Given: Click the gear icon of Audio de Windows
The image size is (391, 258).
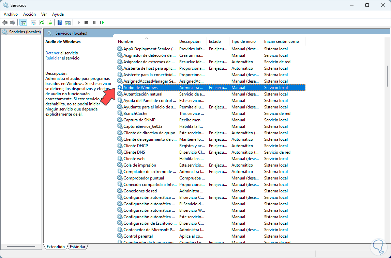Looking at the screenshot, I should click(120, 87).
